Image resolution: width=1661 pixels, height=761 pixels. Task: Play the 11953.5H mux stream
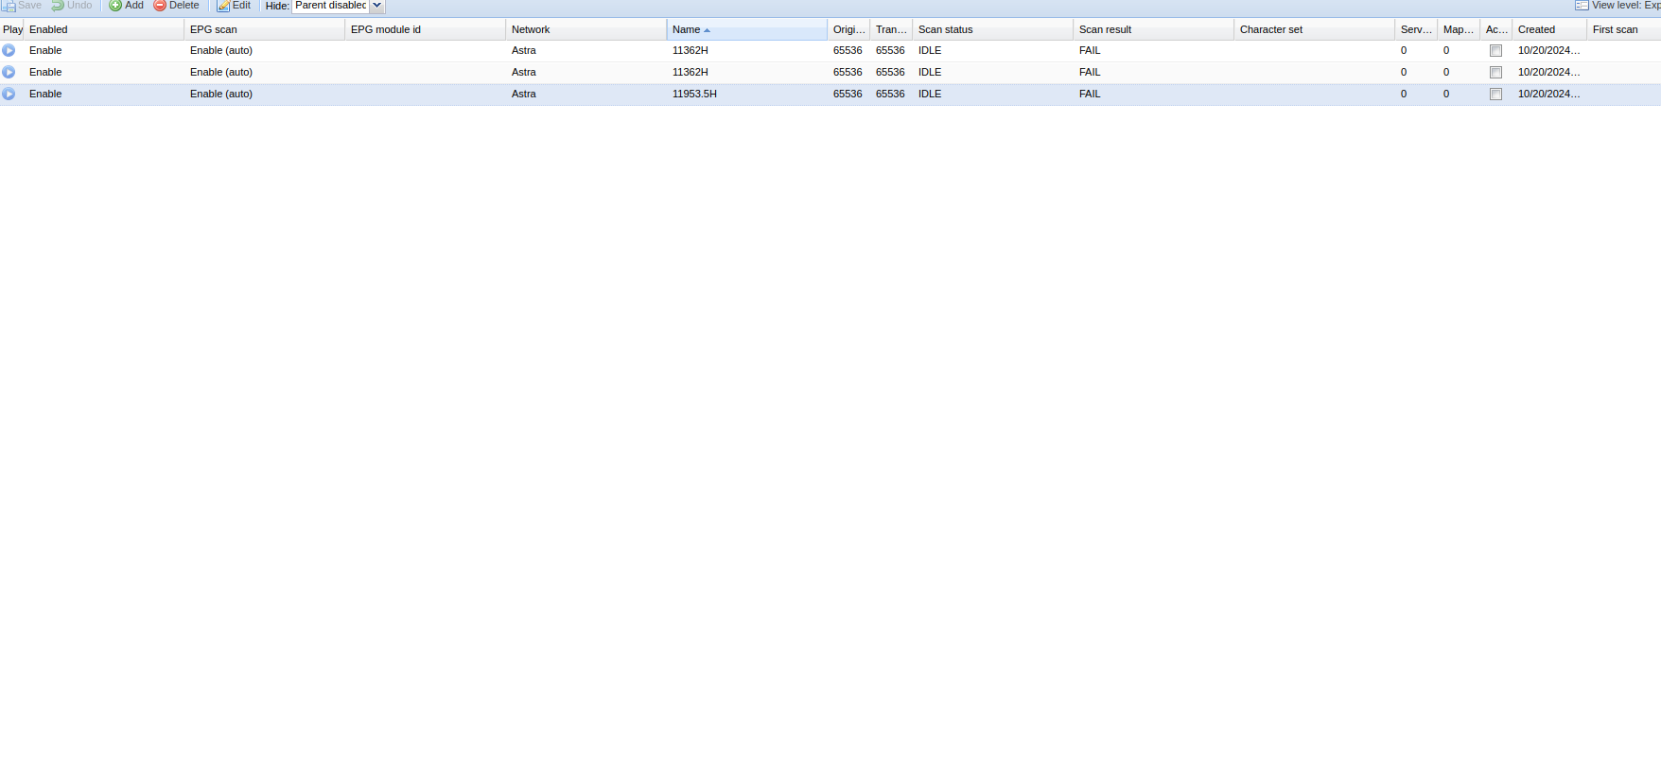(9, 94)
